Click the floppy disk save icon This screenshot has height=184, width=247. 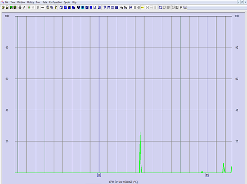click(x=7, y=7)
